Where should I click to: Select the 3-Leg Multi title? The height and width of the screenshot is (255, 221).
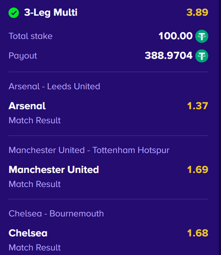tap(51, 13)
